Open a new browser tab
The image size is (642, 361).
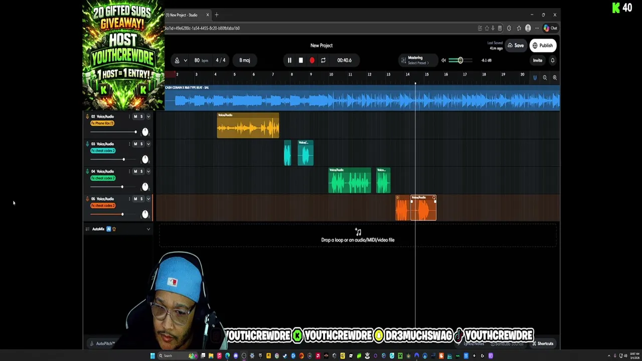(x=217, y=15)
